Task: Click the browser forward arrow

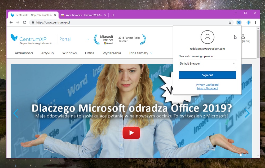Action: click(18, 23)
